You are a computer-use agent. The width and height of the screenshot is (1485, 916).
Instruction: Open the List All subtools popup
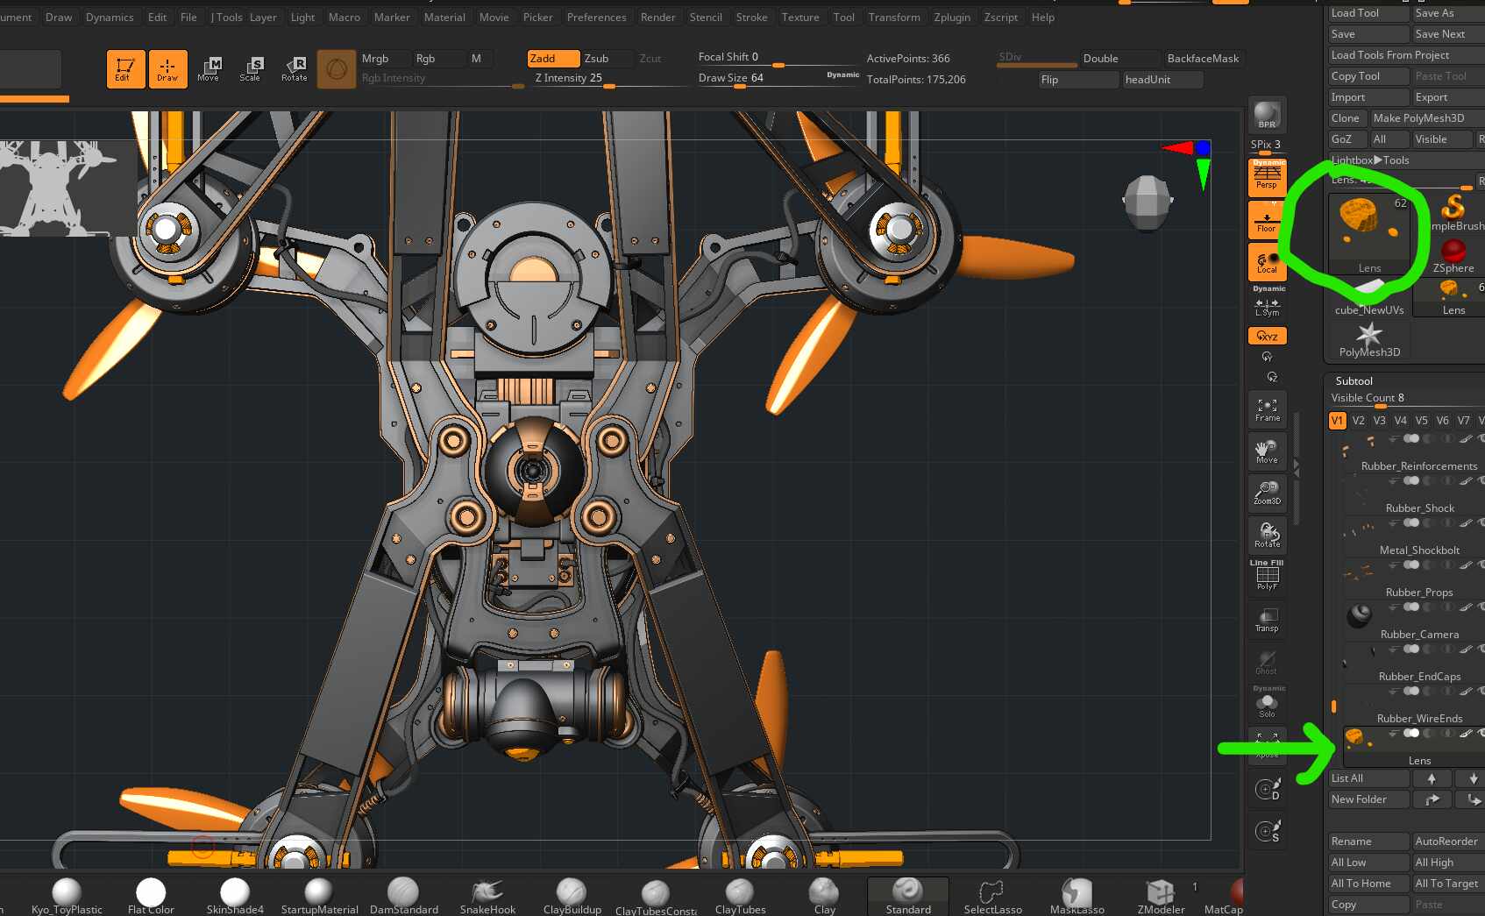(x=1368, y=778)
